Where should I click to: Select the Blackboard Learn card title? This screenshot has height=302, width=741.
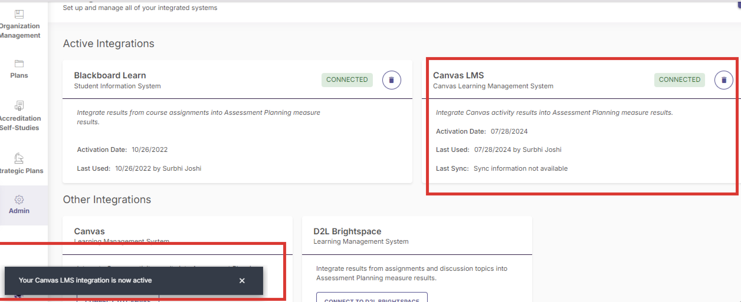point(109,75)
